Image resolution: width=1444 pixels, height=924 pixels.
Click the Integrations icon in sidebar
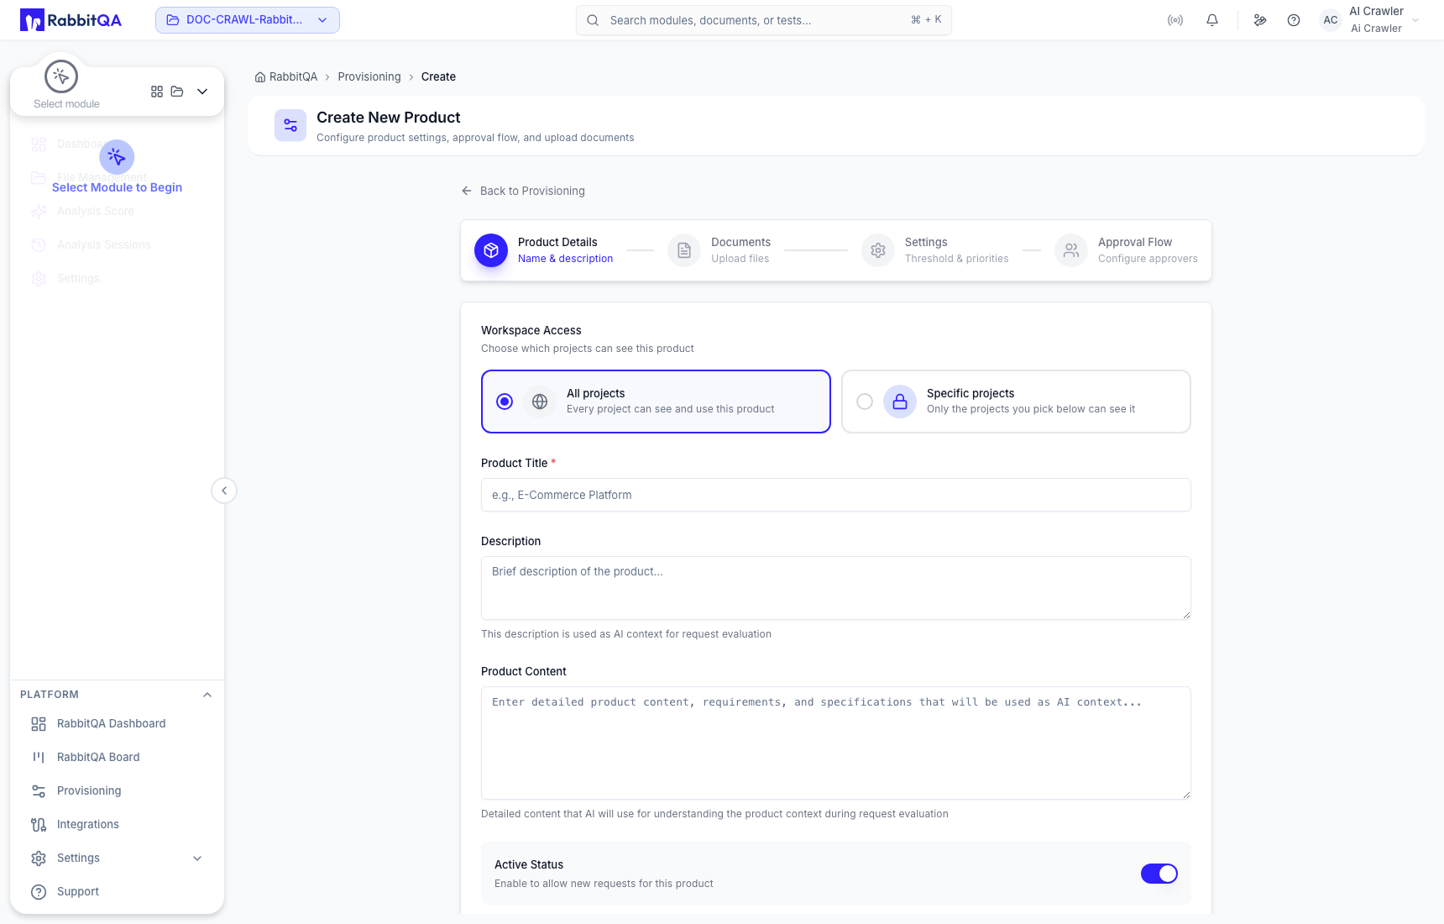(x=39, y=825)
